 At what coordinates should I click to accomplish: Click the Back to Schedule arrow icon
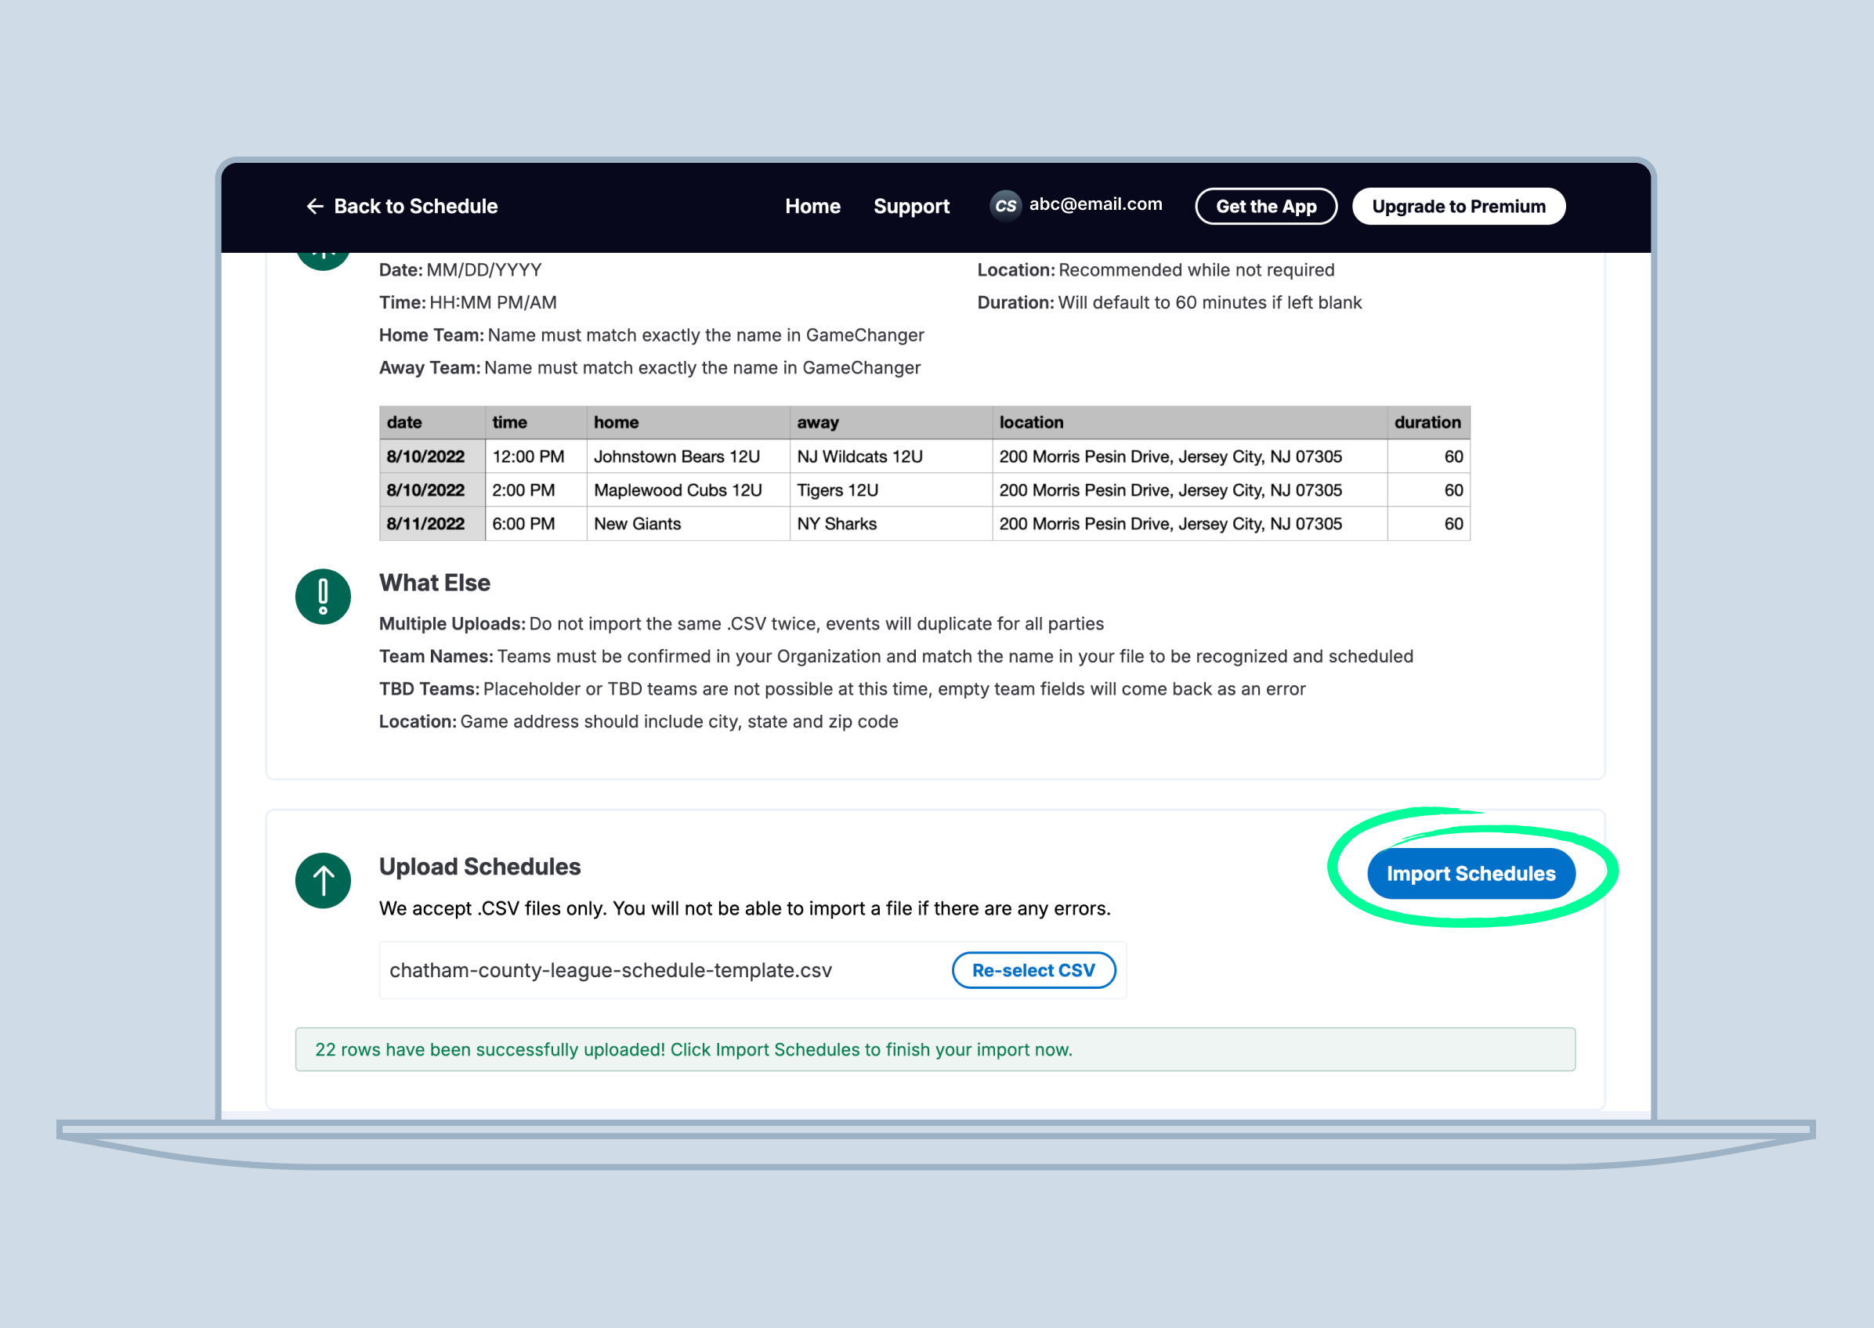pyautogui.click(x=315, y=207)
